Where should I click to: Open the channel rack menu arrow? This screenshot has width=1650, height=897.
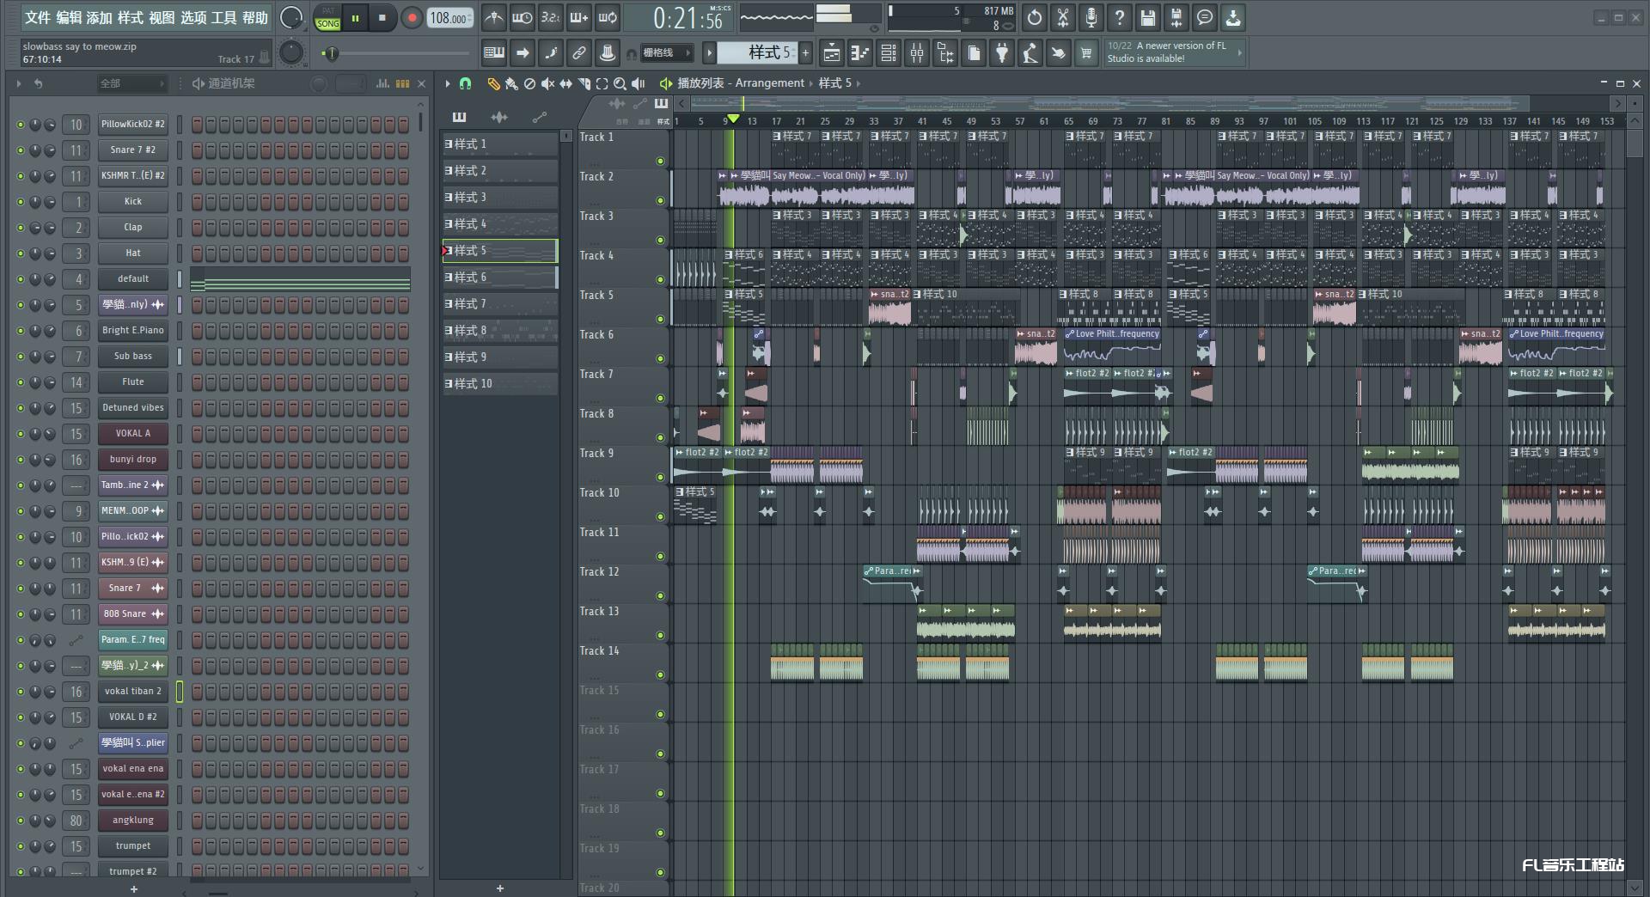pos(18,83)
